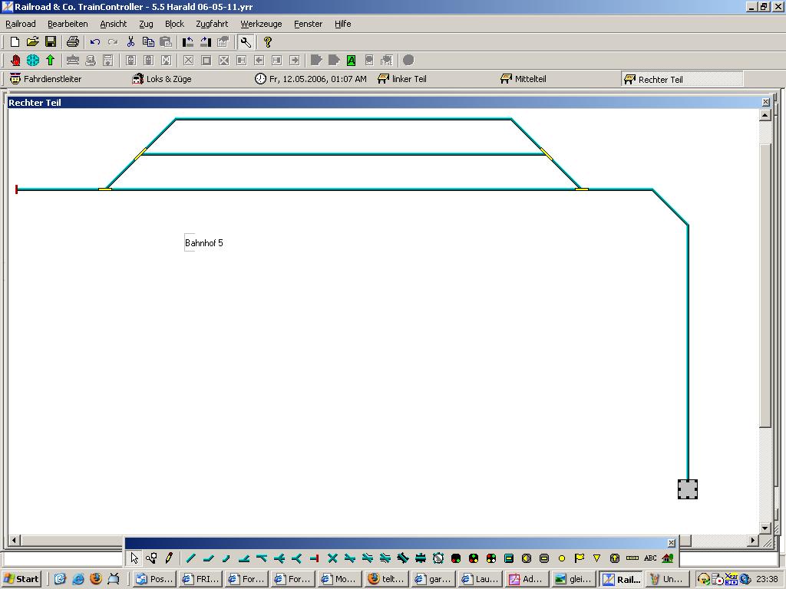
Task: Choose the straight track element tool
Action: [x=191, y=558]
